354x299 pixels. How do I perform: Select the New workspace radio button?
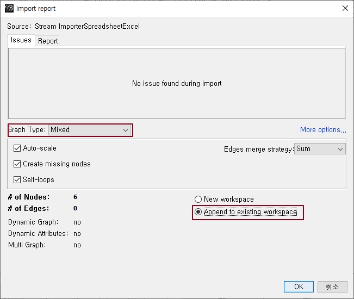(198, 200)
